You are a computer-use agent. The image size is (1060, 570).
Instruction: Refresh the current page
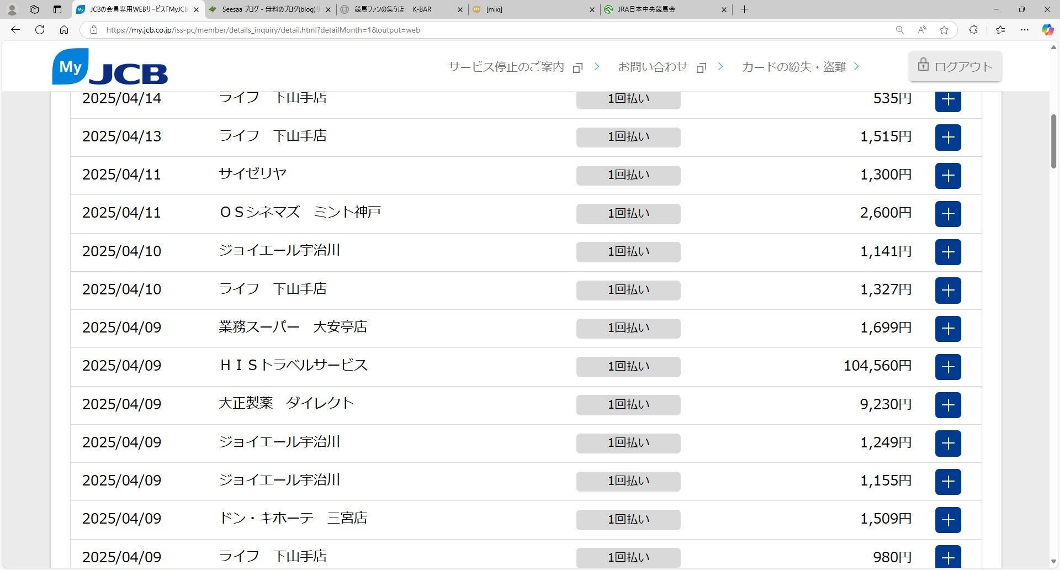[40, 30]
